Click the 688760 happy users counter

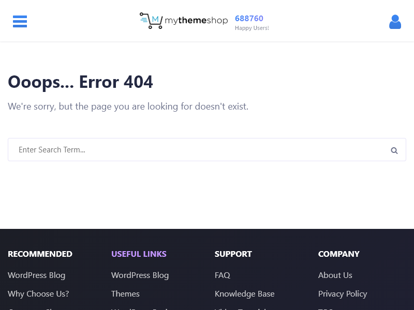(249, 19)
